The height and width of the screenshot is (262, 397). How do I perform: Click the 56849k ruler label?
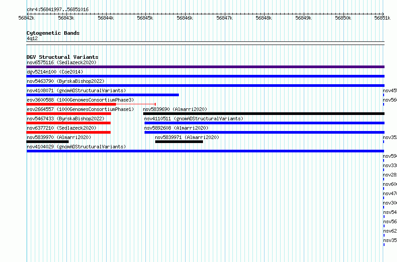(x=304, y=18)
